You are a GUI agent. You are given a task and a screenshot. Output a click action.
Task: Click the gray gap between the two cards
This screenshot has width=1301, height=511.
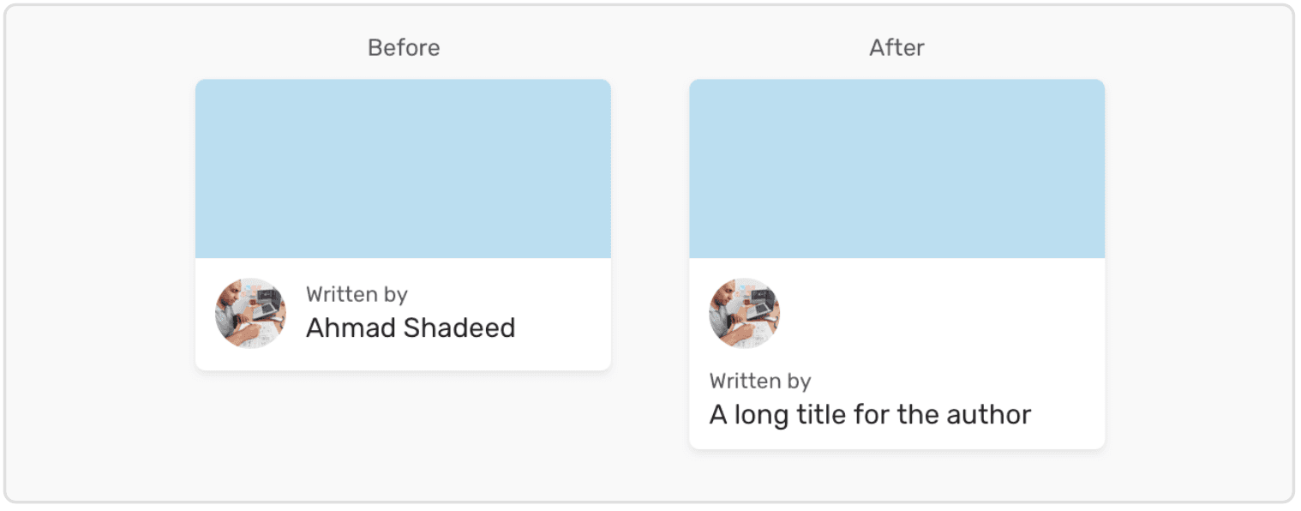[650, 257]
